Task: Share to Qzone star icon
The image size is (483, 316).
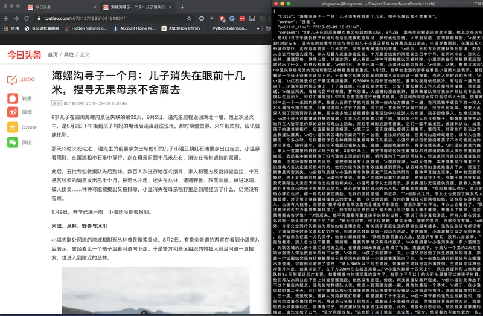Action: [x=13, y=127]
